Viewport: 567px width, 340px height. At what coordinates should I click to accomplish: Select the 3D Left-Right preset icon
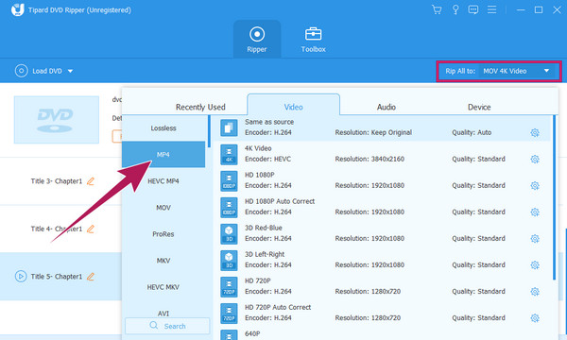(229, 261)
